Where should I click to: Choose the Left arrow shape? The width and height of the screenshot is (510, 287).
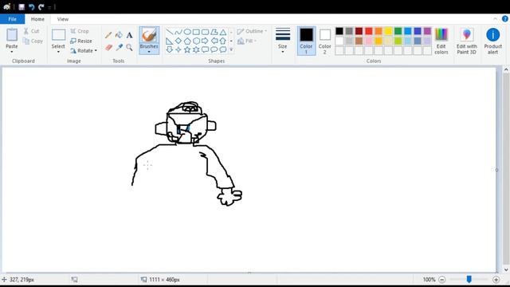tap(214, 41)
